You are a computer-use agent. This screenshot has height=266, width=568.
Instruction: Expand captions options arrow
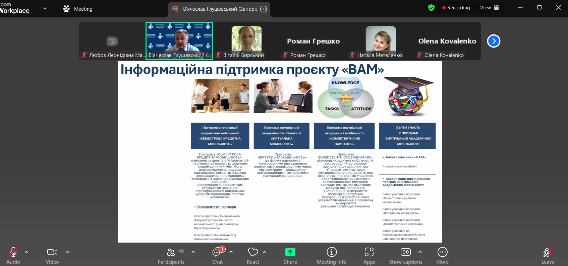[420, 252]
